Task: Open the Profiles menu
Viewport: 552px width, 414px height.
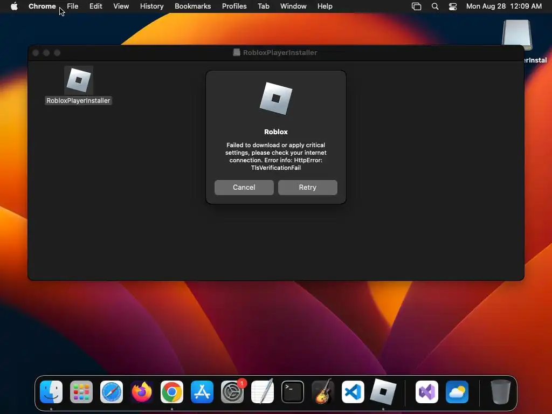Action: tap(234, 6)
